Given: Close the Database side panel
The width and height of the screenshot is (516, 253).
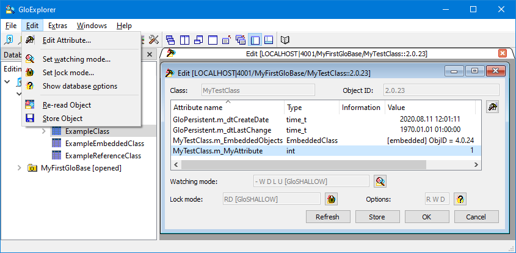Looking at the screenshot, I should coord(150,54).
